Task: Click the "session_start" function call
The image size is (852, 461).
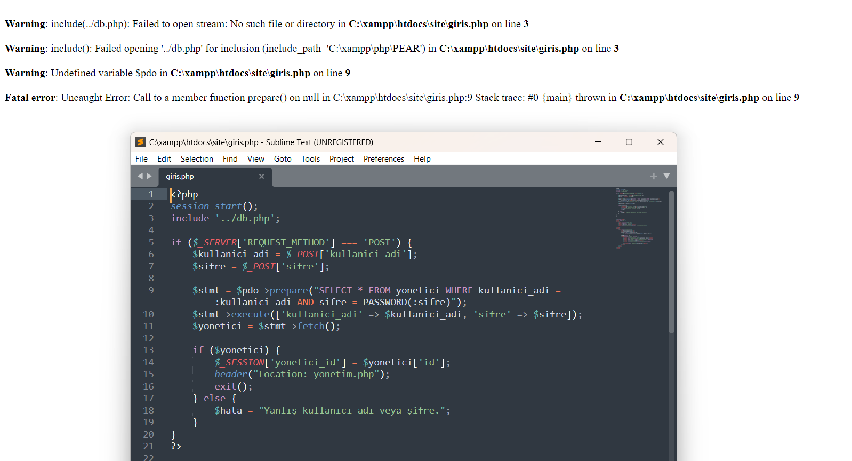Action: coord(206,206)
